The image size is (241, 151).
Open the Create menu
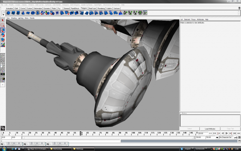pyautogui.click(x=17, y=5)
